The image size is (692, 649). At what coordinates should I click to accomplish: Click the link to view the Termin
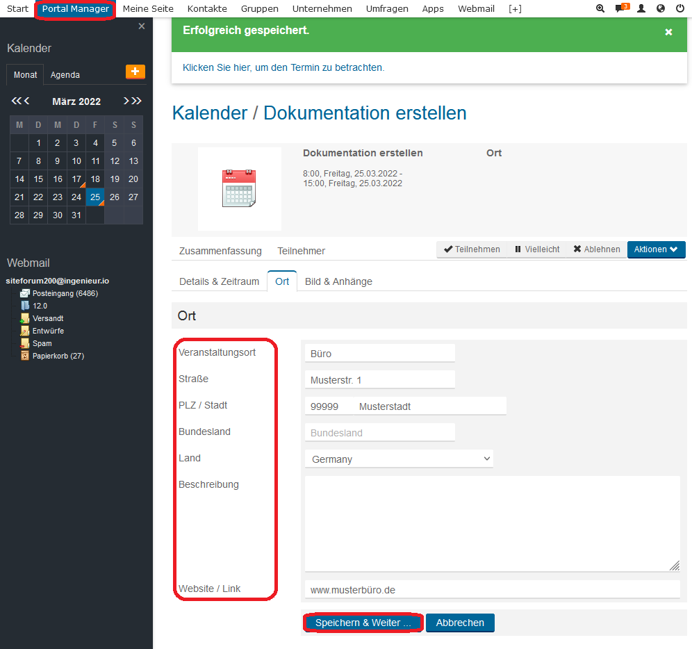point(283,67)
